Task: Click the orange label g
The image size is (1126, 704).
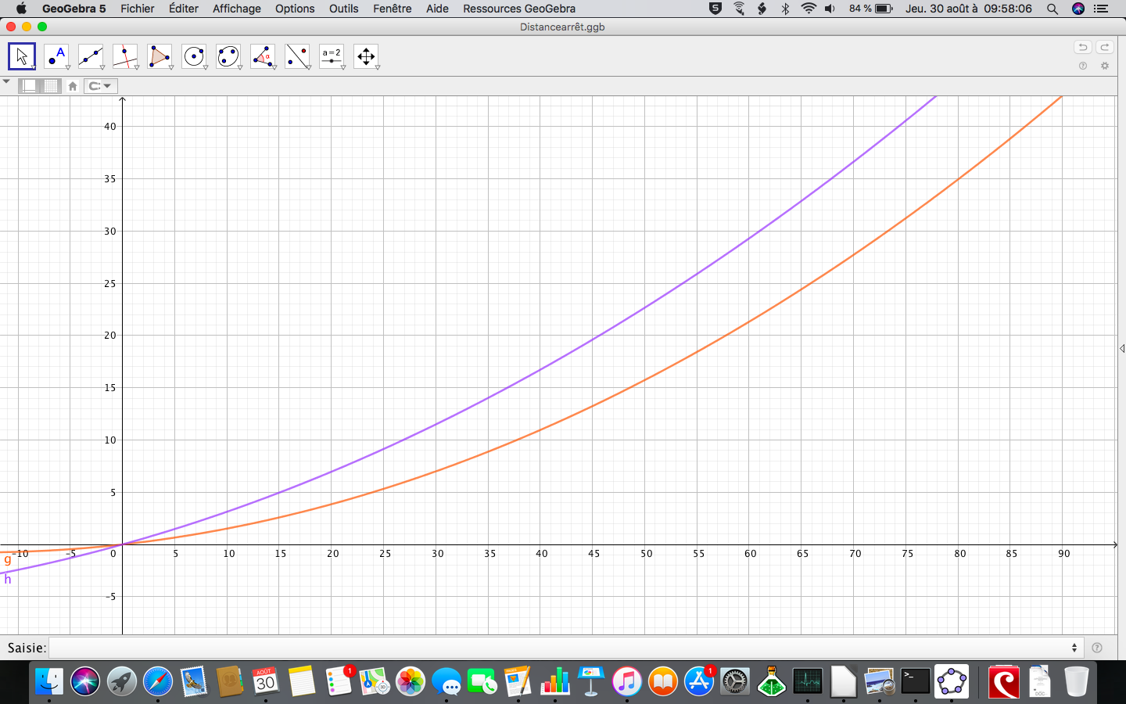Action: coord(8,559)
